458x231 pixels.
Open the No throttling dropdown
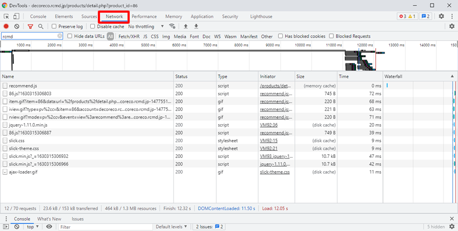[145, 27]
